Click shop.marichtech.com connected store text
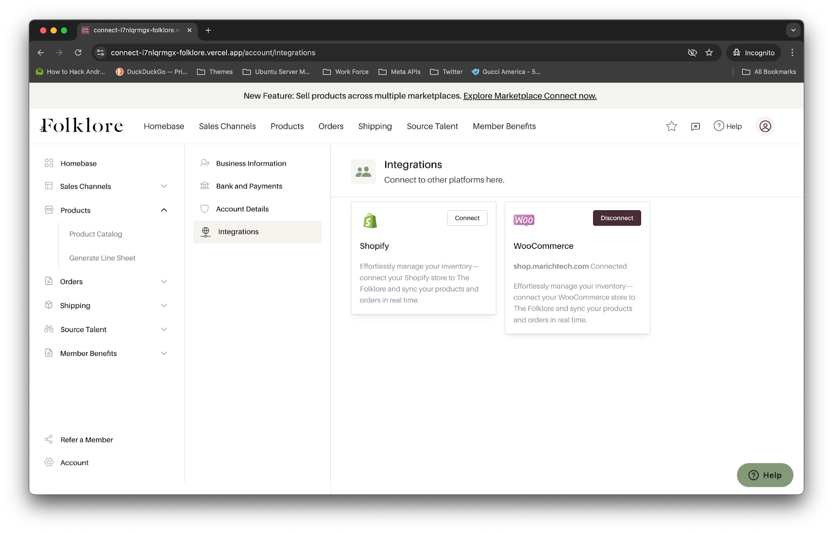The width and height of the screenshot is (833, 533). tap(551, 266)
